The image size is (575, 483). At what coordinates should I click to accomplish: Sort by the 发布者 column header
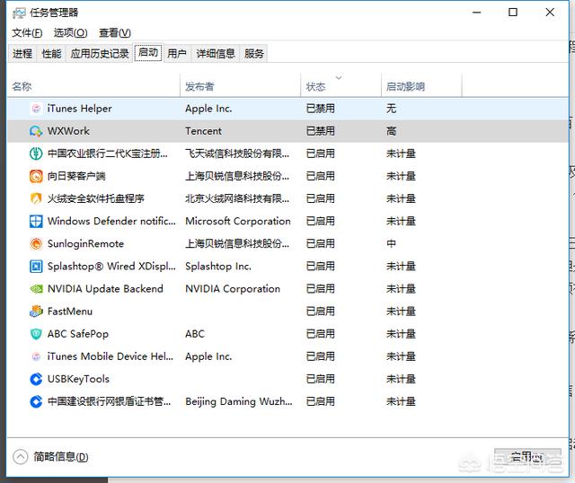tap(241, 86)
